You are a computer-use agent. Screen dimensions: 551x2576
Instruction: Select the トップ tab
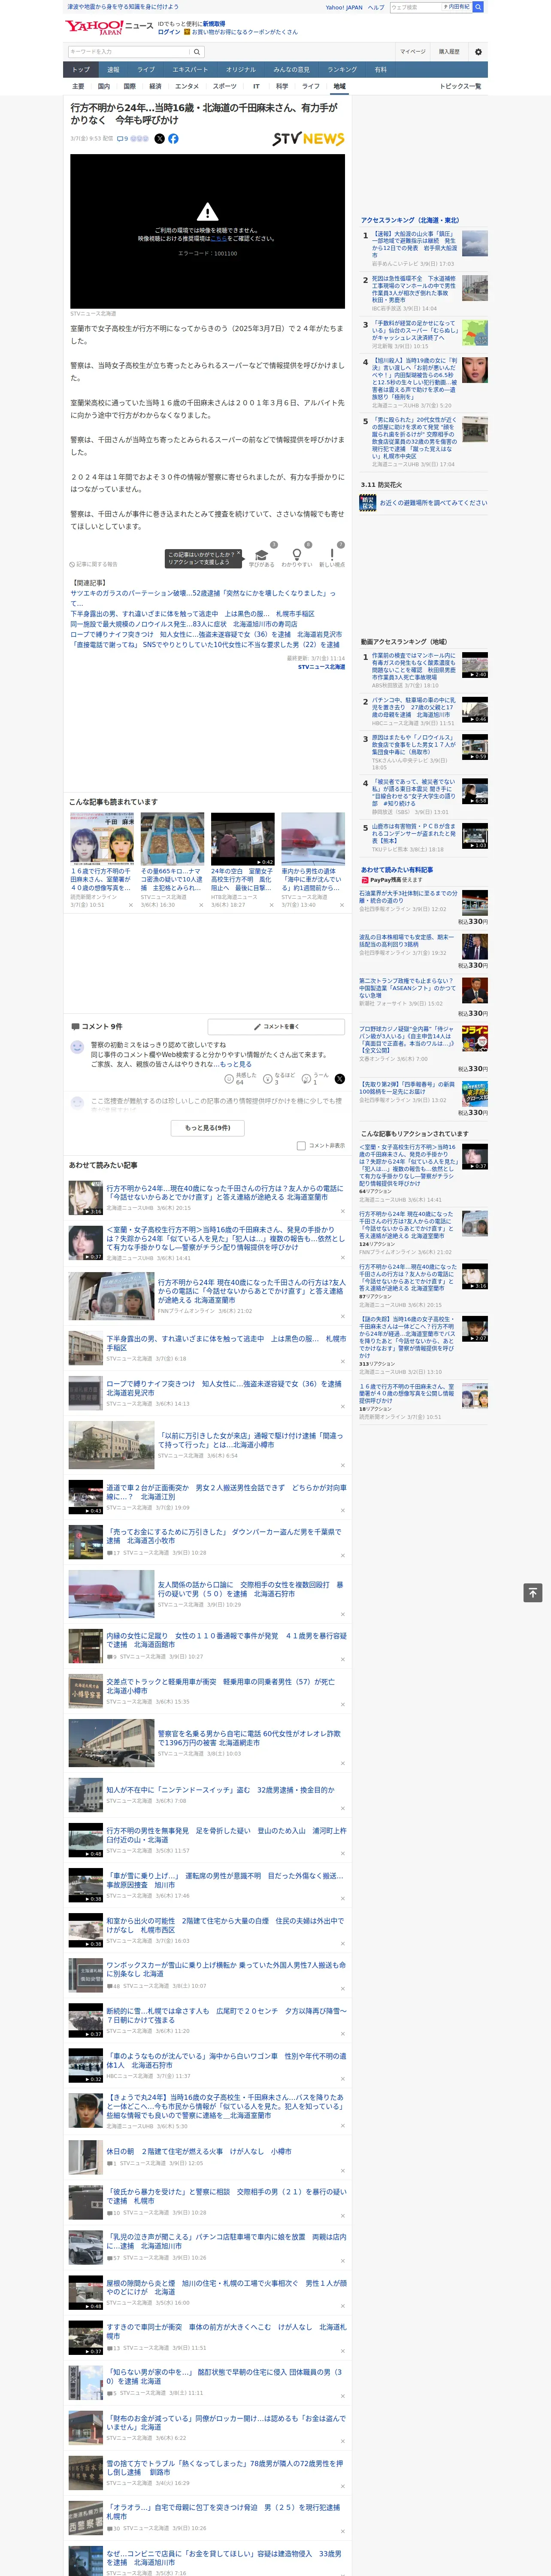(81, 69)
